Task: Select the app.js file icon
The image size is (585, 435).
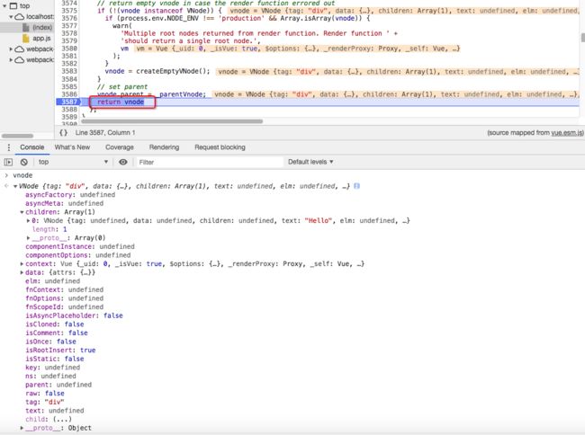Action: 26,39
